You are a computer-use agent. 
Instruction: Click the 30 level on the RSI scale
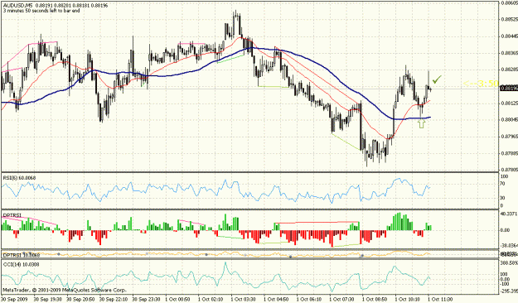[503, 198]
